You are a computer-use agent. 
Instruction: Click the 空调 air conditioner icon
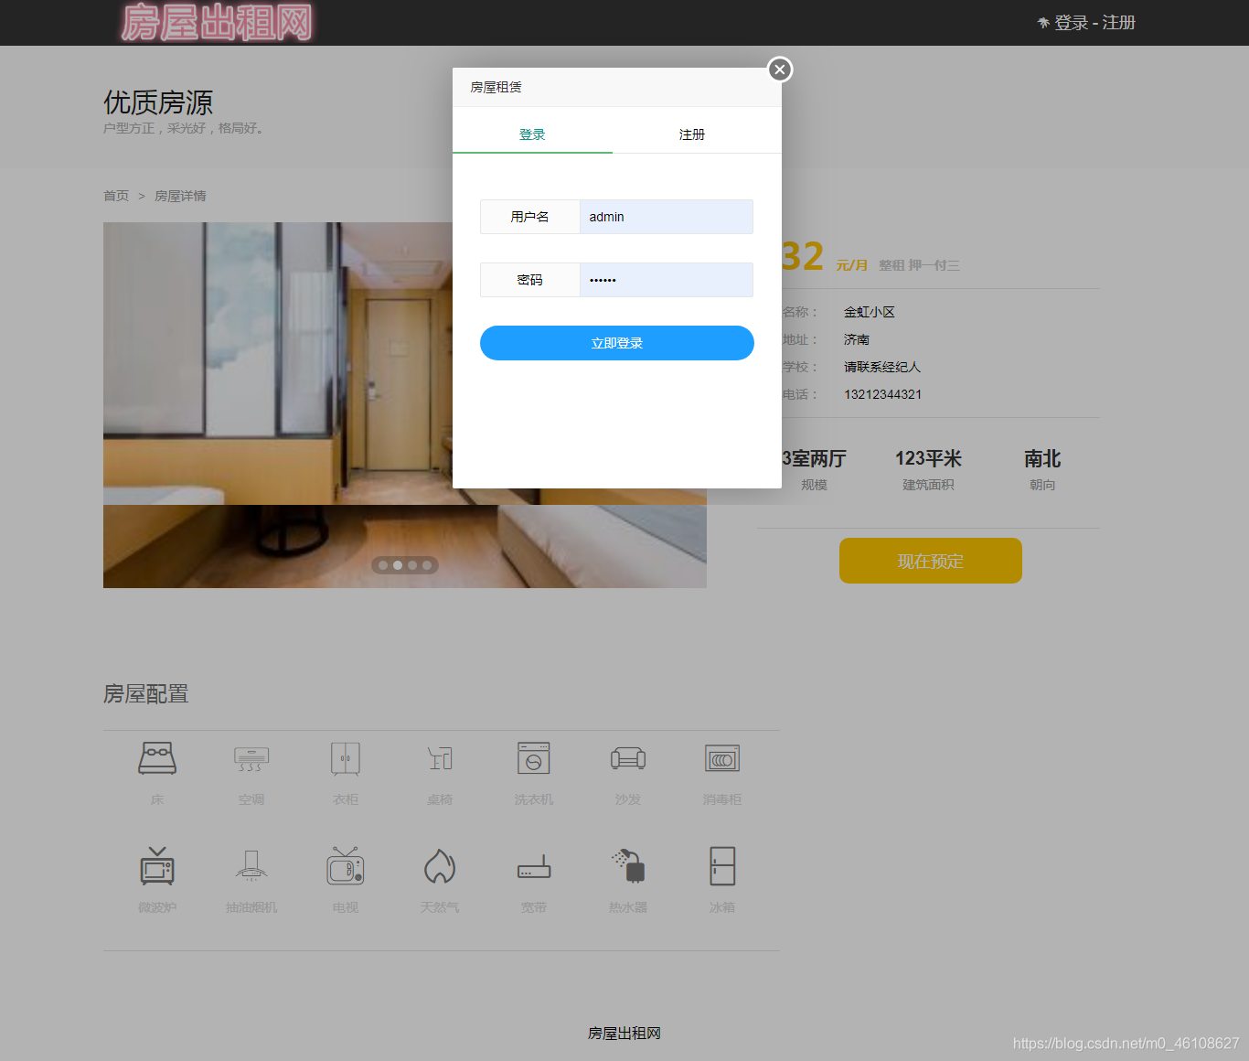(x=251, y=758)
